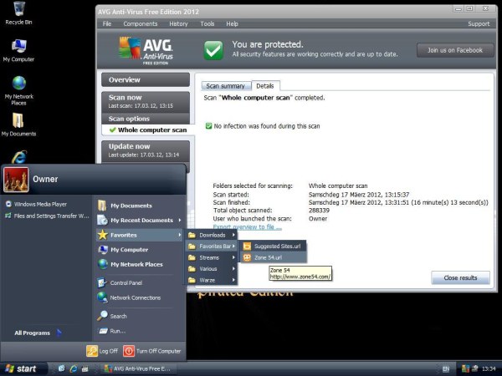Click the AVG Anti-Virus logo
The width and height of the screenshot is (502, 376).
pos(146,50)
